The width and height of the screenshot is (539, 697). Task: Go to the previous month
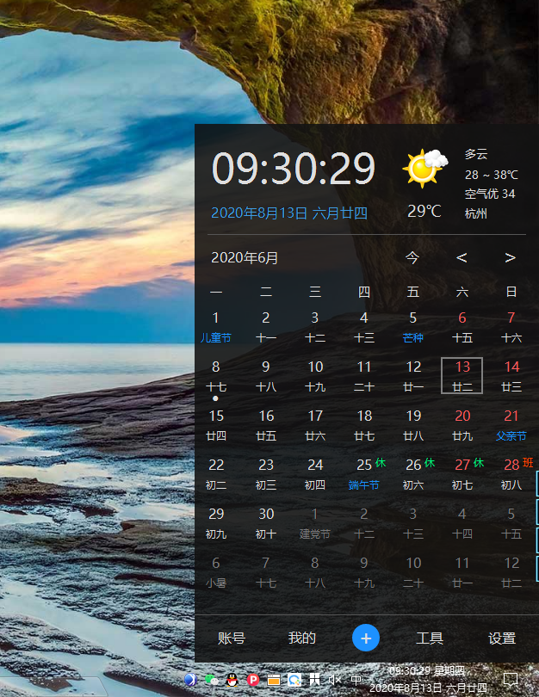coord(462,257)
